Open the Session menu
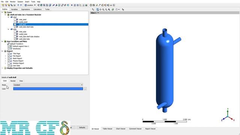Screen dimensions: 240x135 coord(20,1)
